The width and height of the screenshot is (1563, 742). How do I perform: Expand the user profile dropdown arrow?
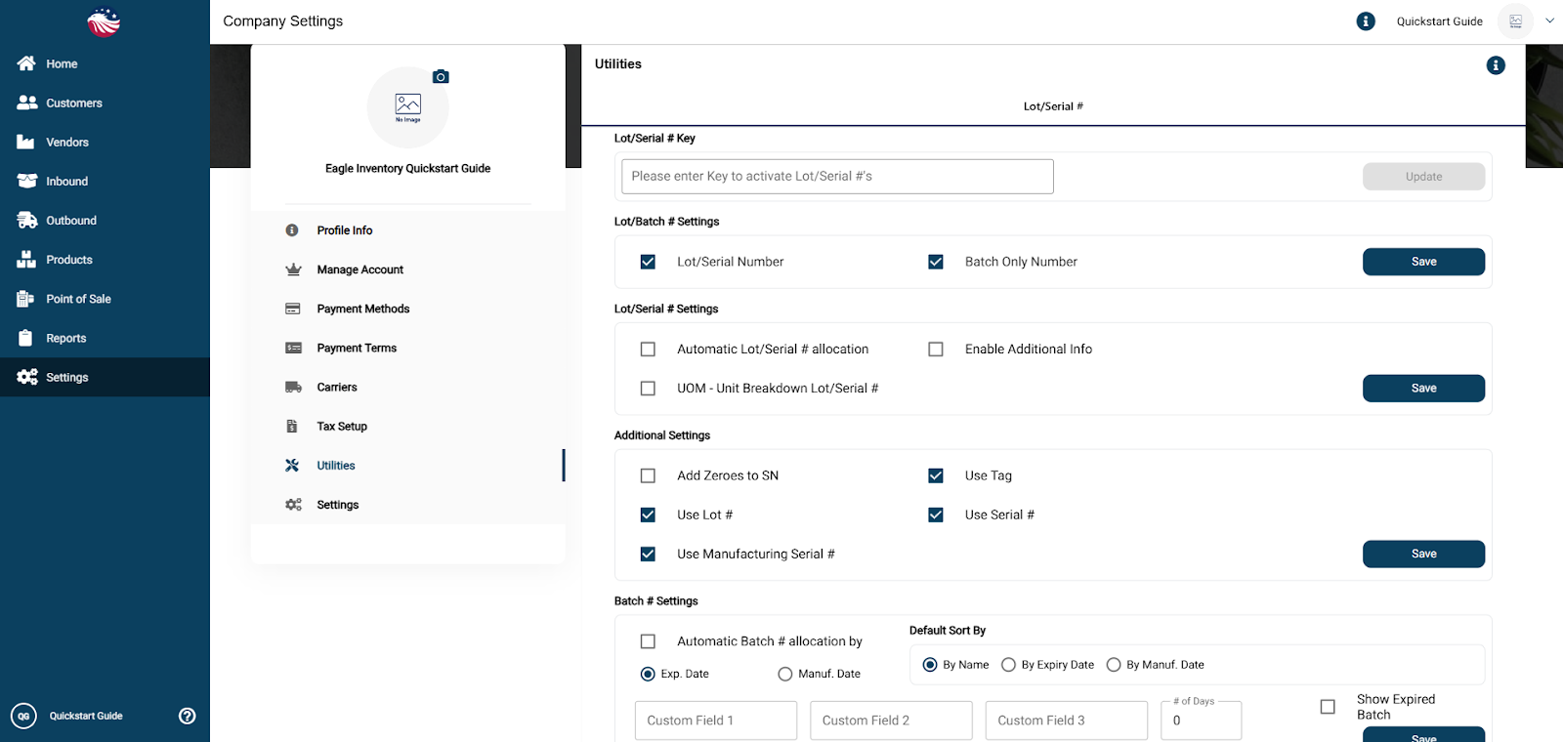pyautogui.click(x=1549, y=21)
